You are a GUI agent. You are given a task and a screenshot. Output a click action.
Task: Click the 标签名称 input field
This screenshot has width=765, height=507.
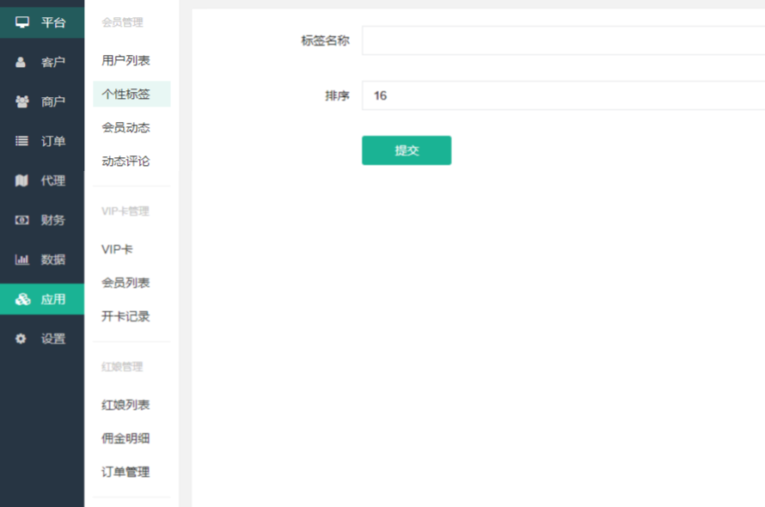[x=564, y=40]
